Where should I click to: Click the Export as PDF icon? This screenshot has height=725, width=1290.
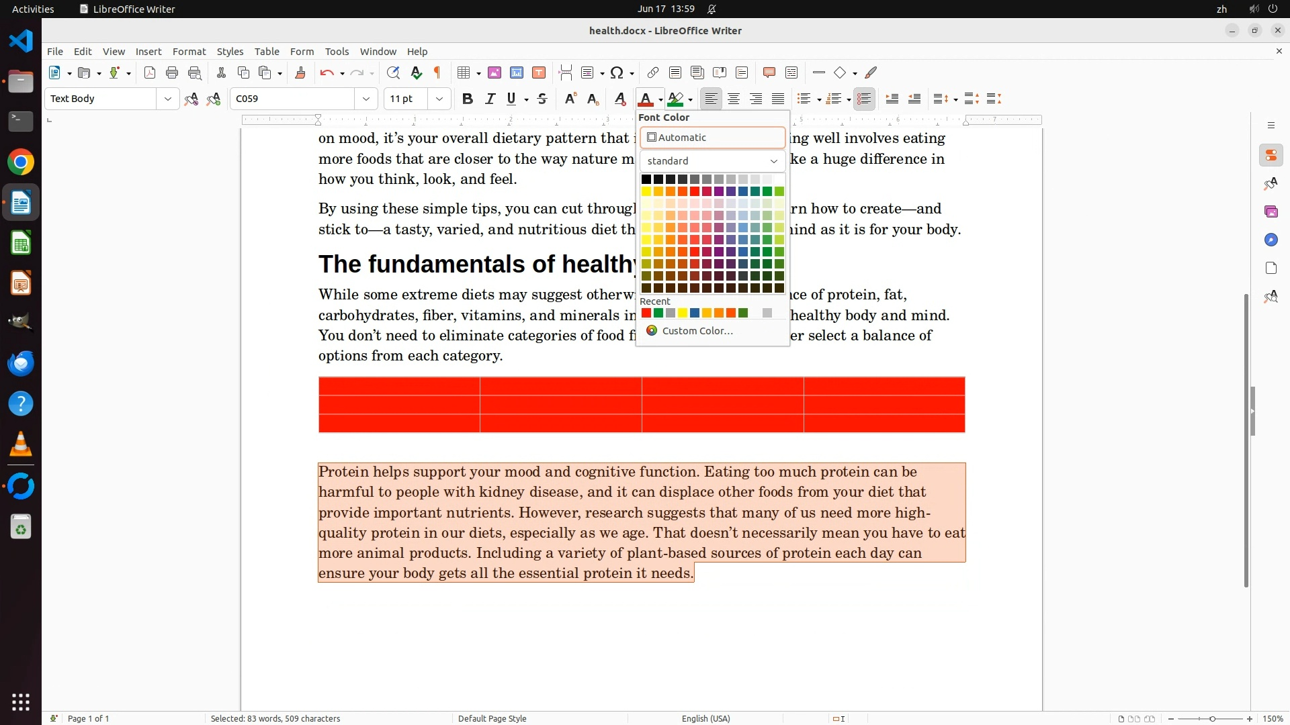pos(150,73)
